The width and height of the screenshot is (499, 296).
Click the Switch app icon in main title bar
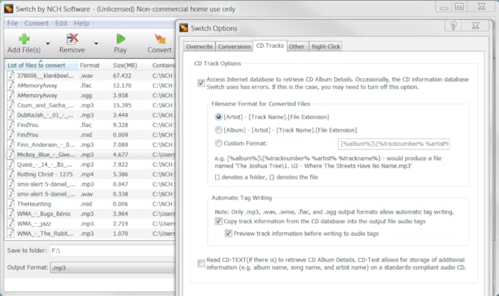pos(9,9)
